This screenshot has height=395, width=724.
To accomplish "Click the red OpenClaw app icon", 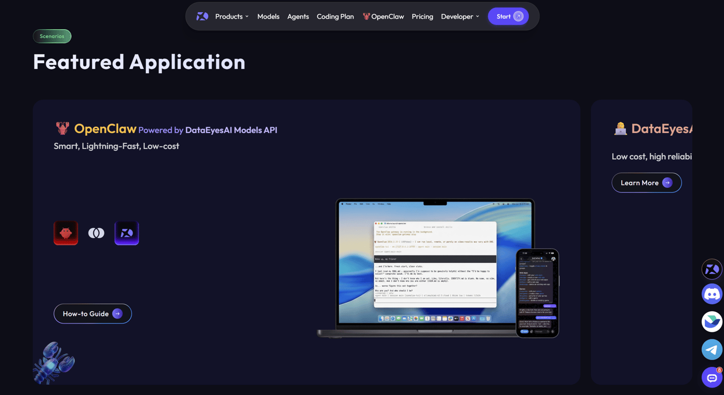I will [x=66, y=233].
